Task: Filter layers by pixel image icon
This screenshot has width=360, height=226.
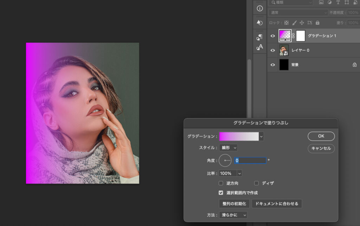Action: (x=321, y=2)
